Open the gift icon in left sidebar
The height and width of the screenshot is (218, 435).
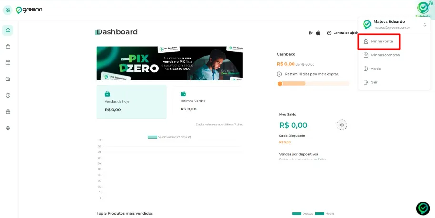point(8,112)
